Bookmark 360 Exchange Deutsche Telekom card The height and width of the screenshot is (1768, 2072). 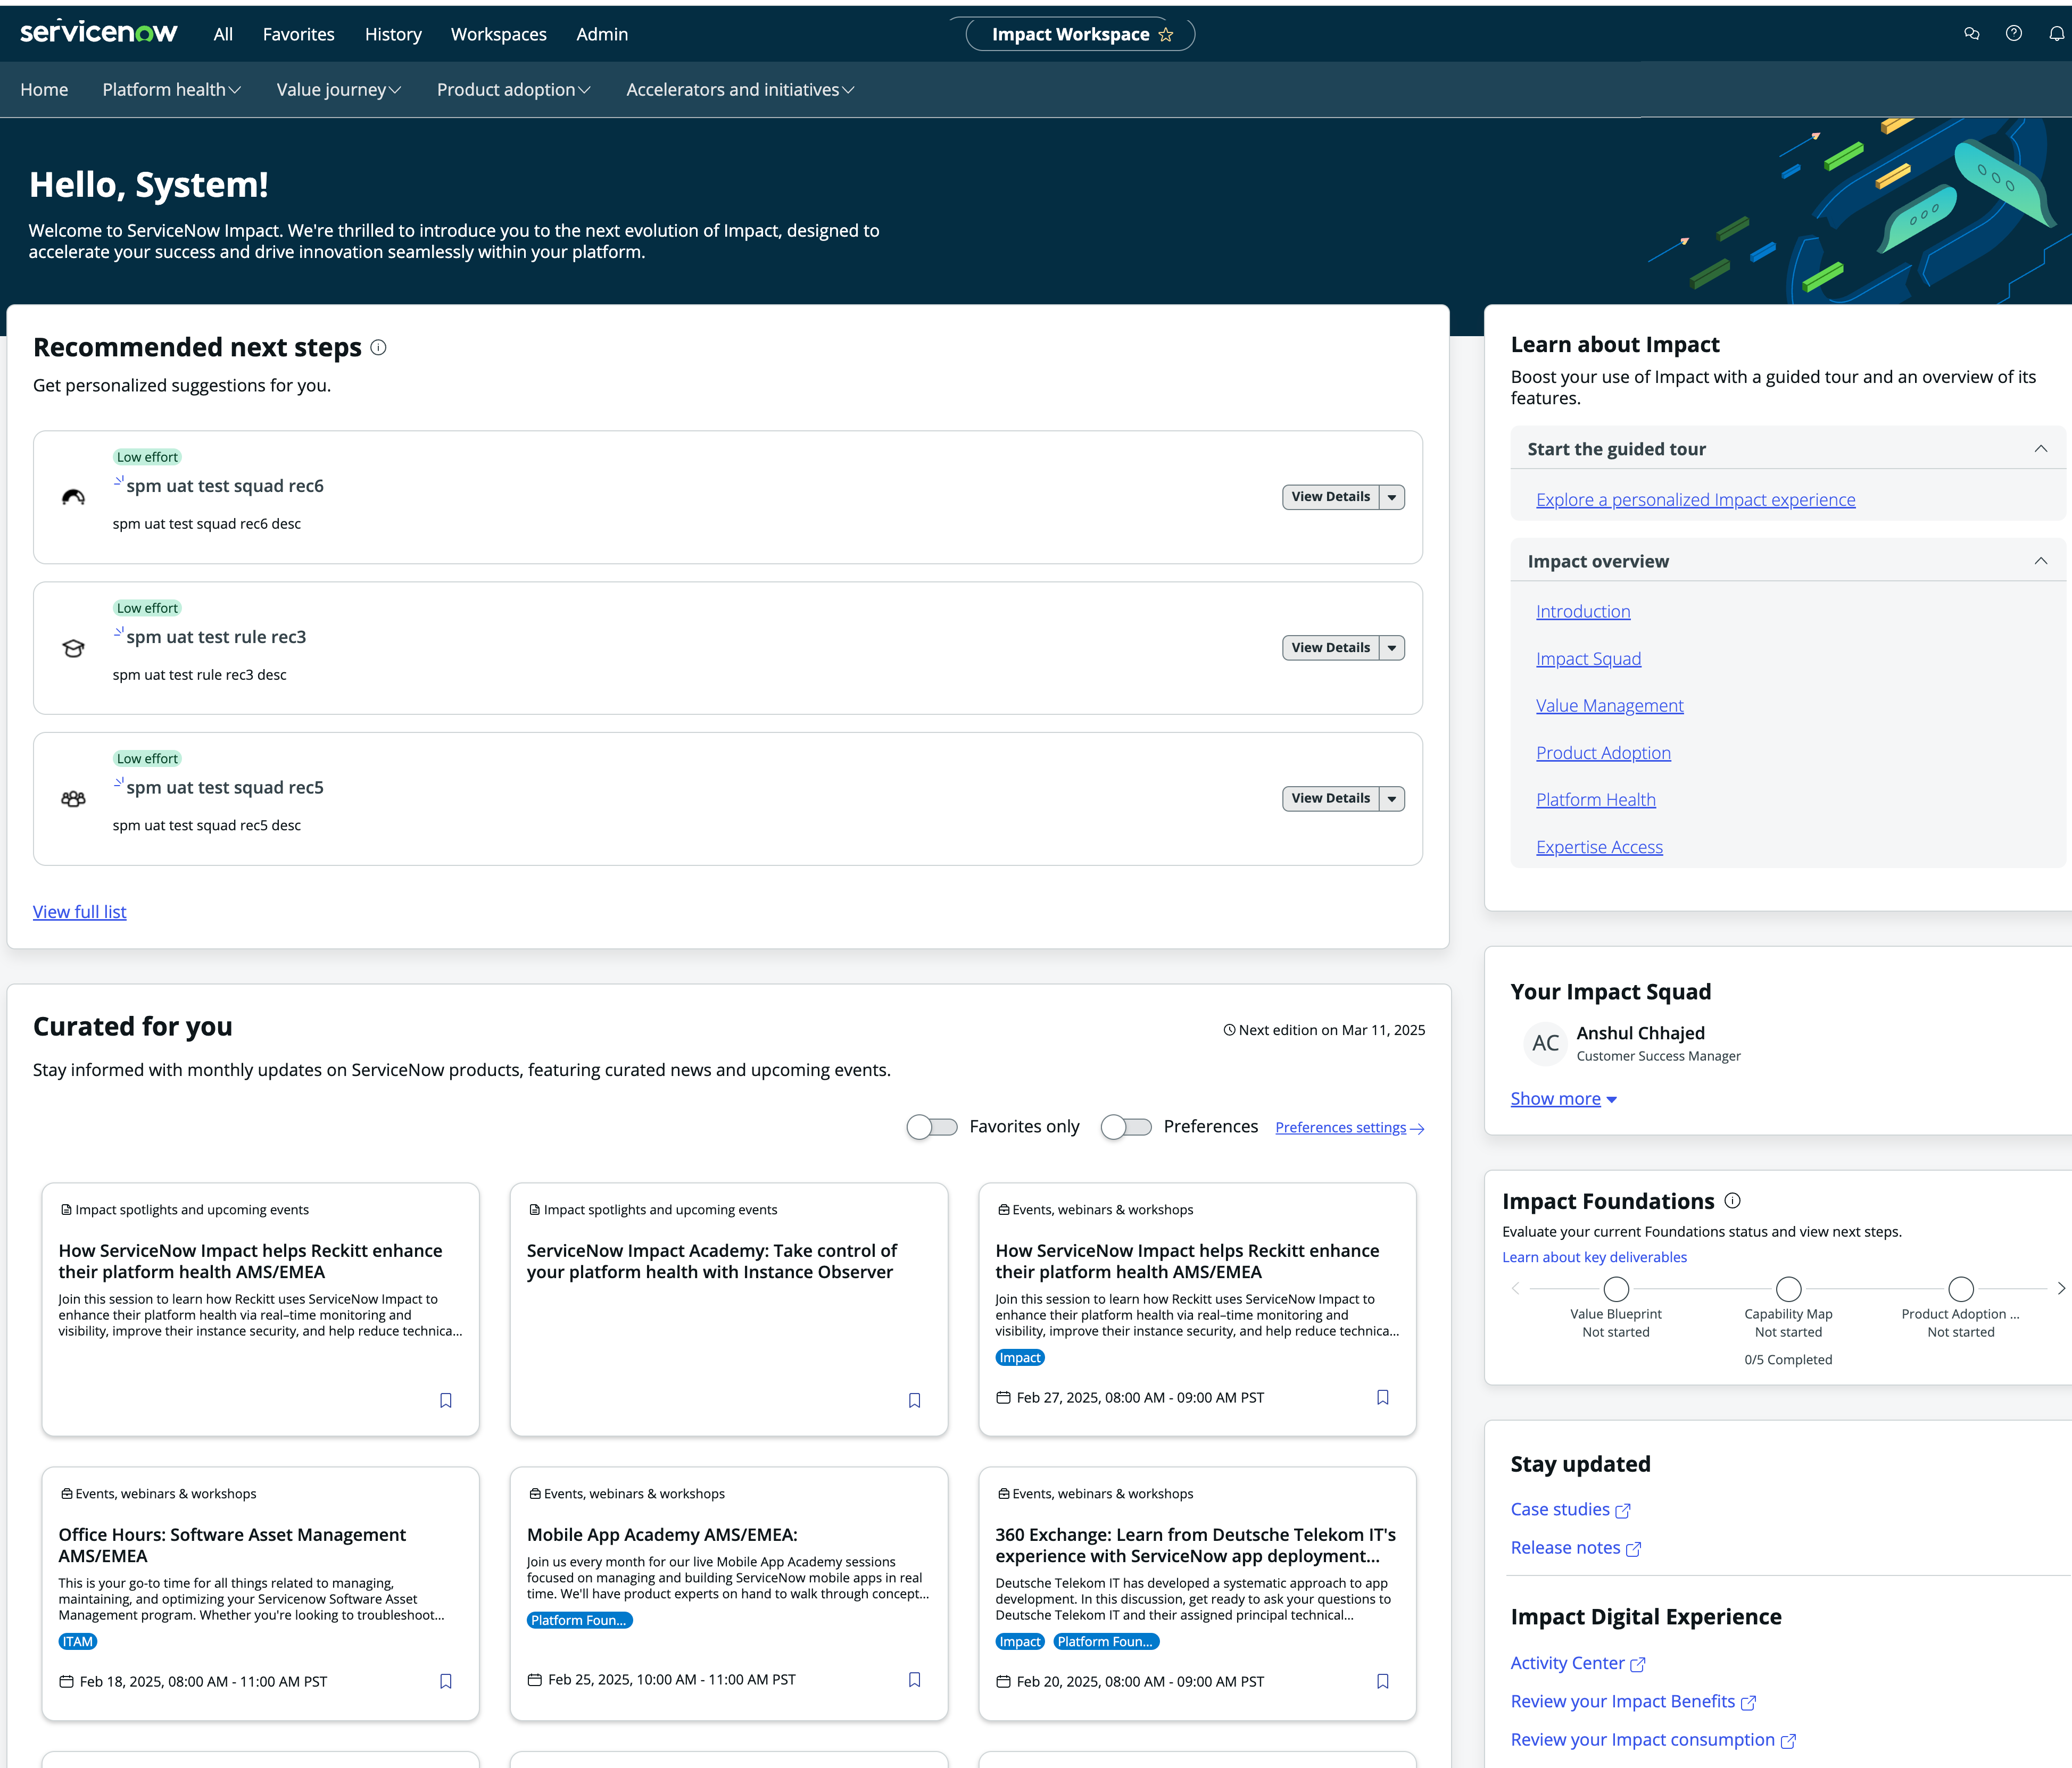[x=1383, y=1681]
